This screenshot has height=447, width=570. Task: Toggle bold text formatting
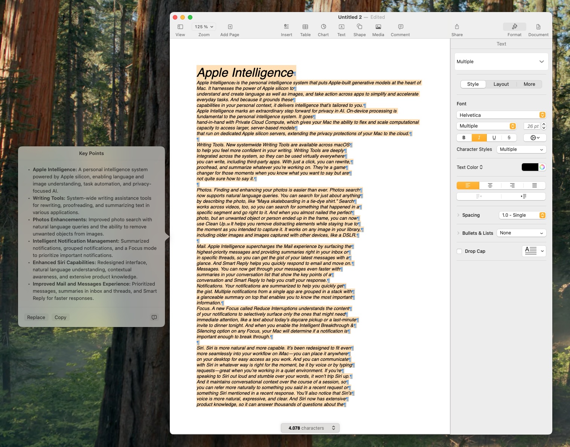point(464,138)
